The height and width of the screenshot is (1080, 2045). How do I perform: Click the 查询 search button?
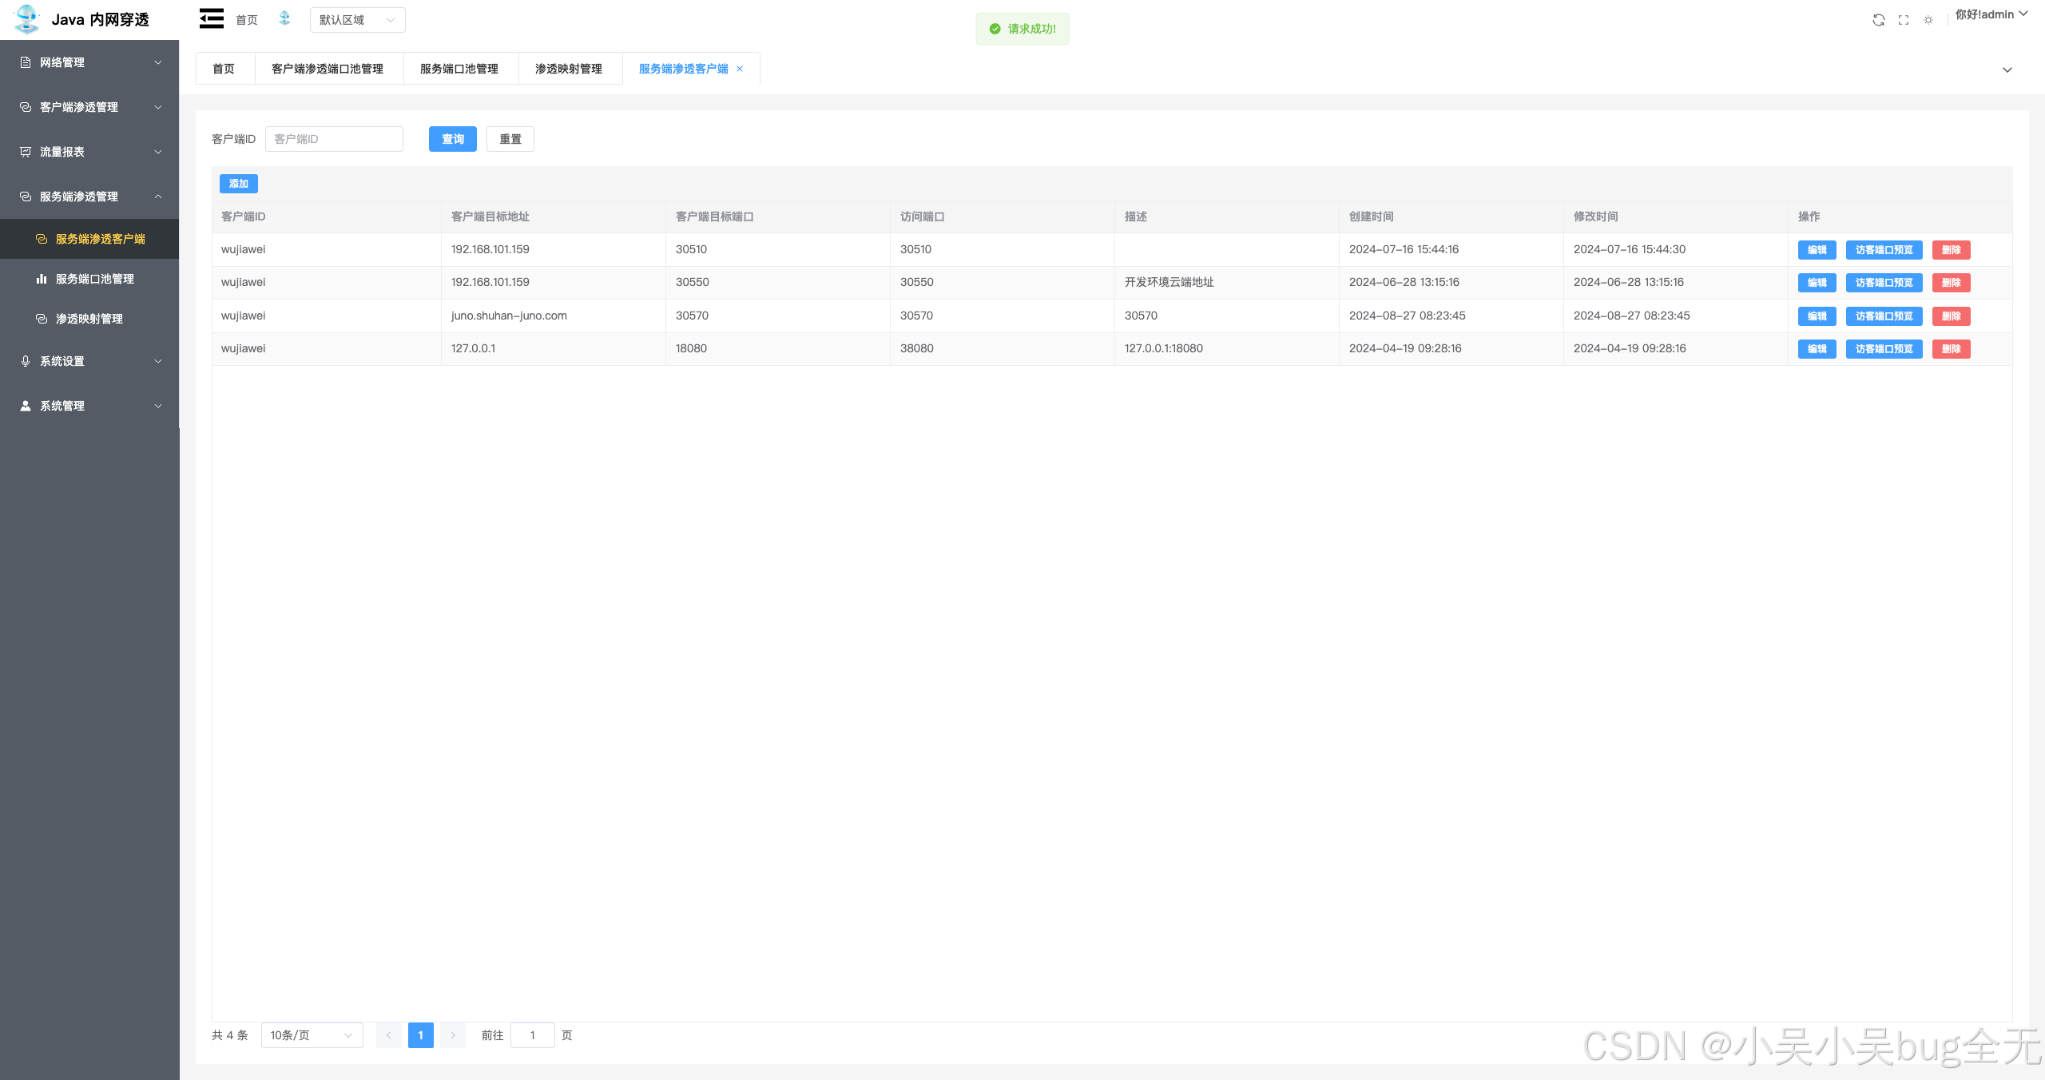point(453,139)
